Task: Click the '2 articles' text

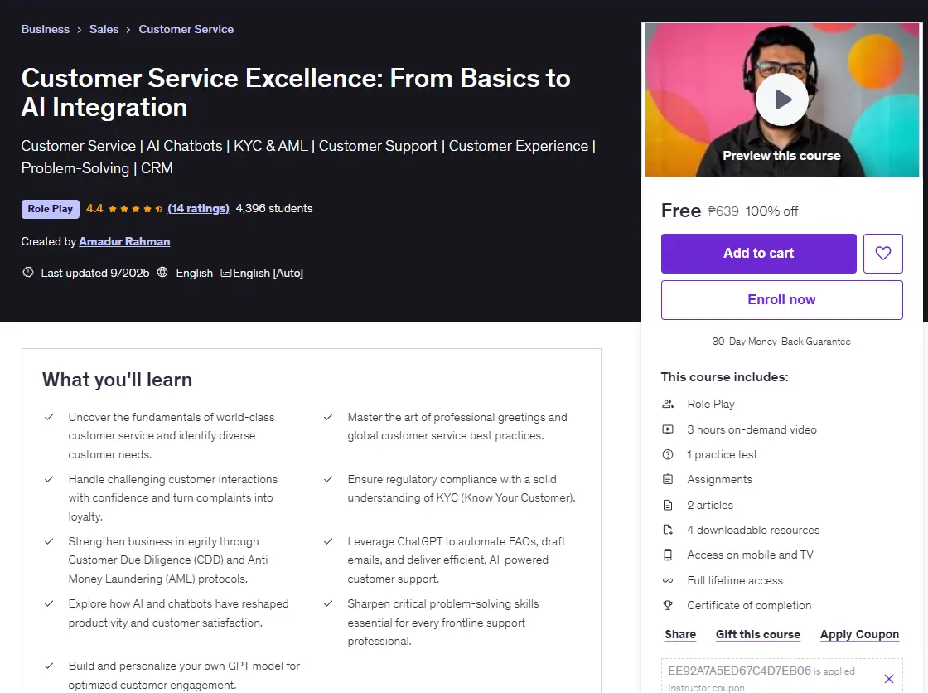Action: pyautogui.click(x=710, y=505)
